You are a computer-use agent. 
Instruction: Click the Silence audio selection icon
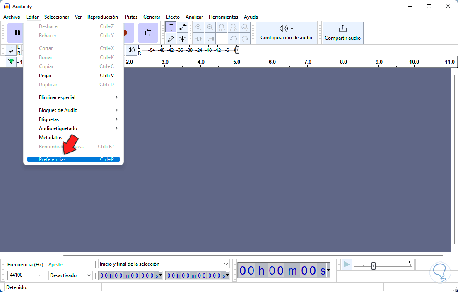(210, 38)
